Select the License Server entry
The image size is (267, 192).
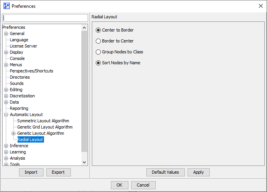click(x=23, y=46)
